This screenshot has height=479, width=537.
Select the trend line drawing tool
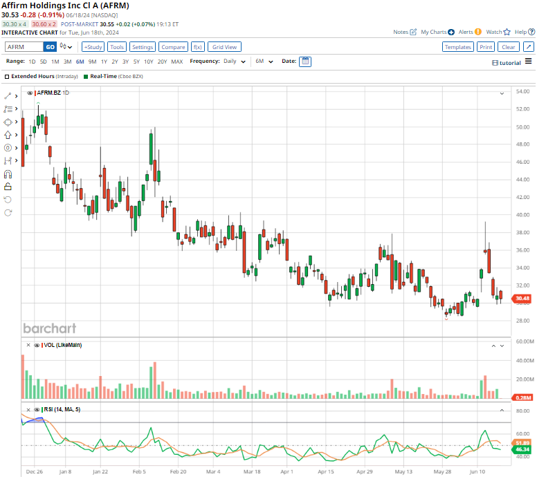pyautogui.click(x=8, y=96)
